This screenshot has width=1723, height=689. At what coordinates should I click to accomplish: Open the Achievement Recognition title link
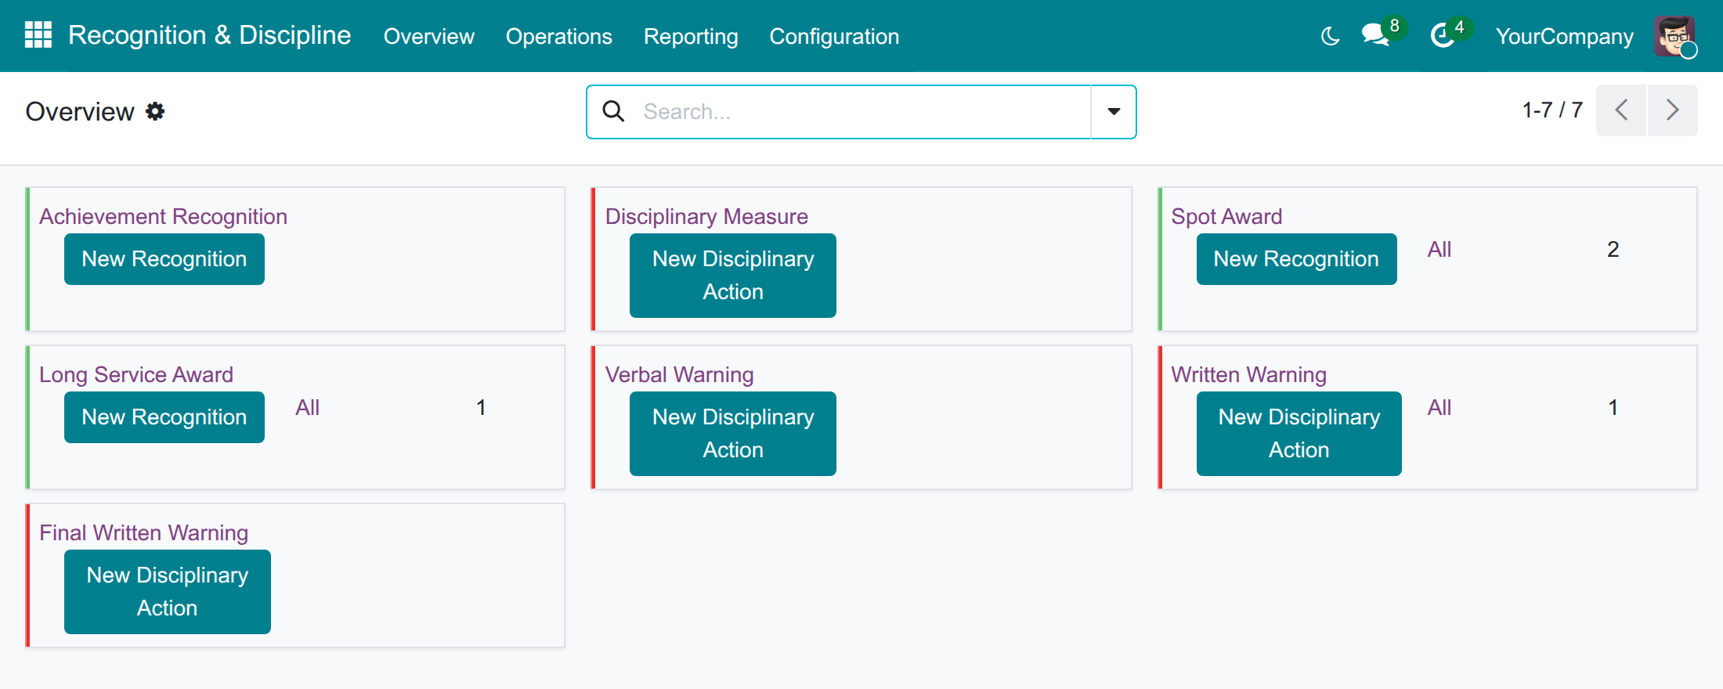pyautogui.click(x=163, y=216)
